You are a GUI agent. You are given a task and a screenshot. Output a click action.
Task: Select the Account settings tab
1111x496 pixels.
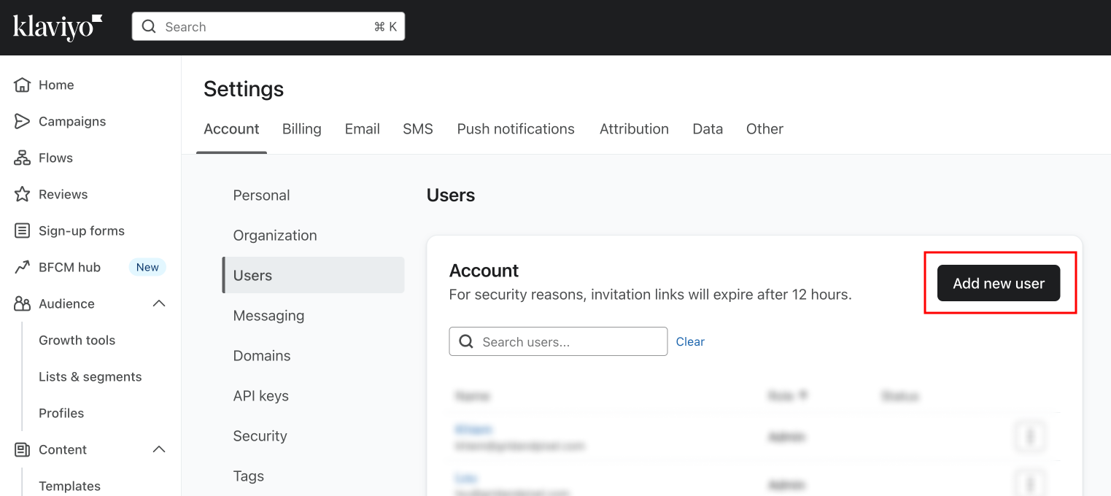click(x=231, y=129)
